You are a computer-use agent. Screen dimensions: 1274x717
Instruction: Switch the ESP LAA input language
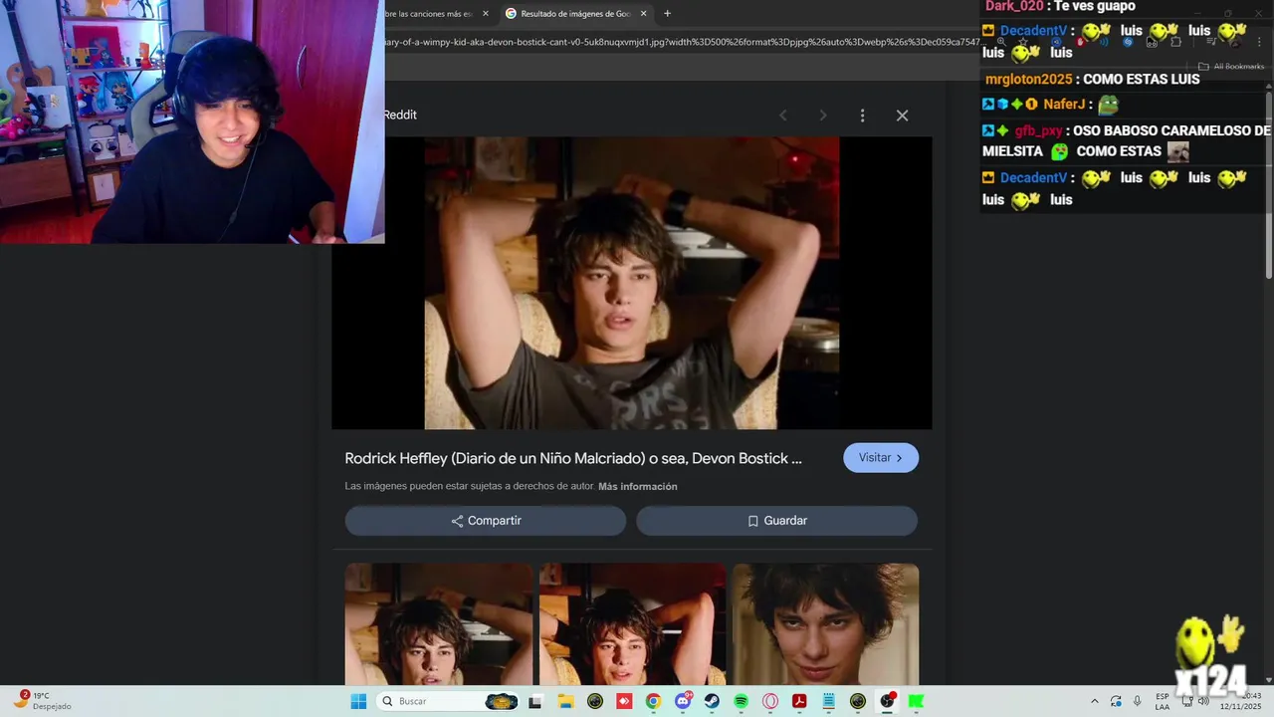coord(1163,701)
